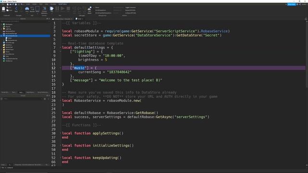
Task: Select Players in the Explorer tree
Action: point(8,27)
